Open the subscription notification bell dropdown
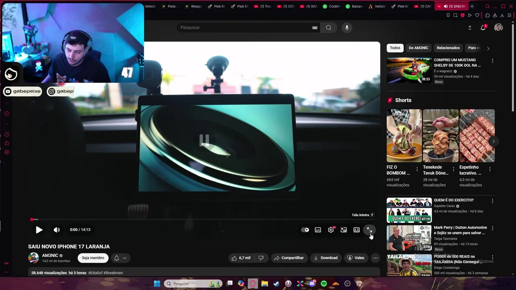The image size is (516, 290). pos(120,258)
